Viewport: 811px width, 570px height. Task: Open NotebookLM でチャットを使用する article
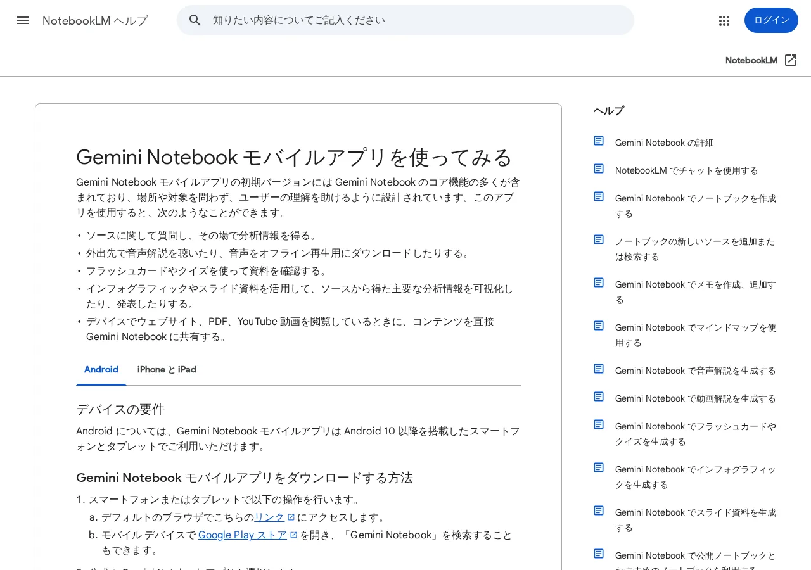click(687, 170)
